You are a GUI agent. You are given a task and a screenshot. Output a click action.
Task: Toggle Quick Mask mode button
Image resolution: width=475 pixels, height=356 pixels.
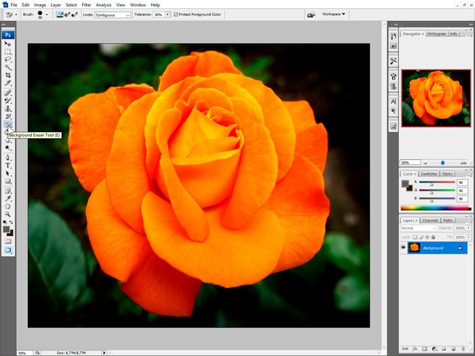click(8, 241)
